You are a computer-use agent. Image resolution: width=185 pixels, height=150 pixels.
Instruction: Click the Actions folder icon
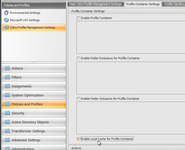(x=7, y=68)
